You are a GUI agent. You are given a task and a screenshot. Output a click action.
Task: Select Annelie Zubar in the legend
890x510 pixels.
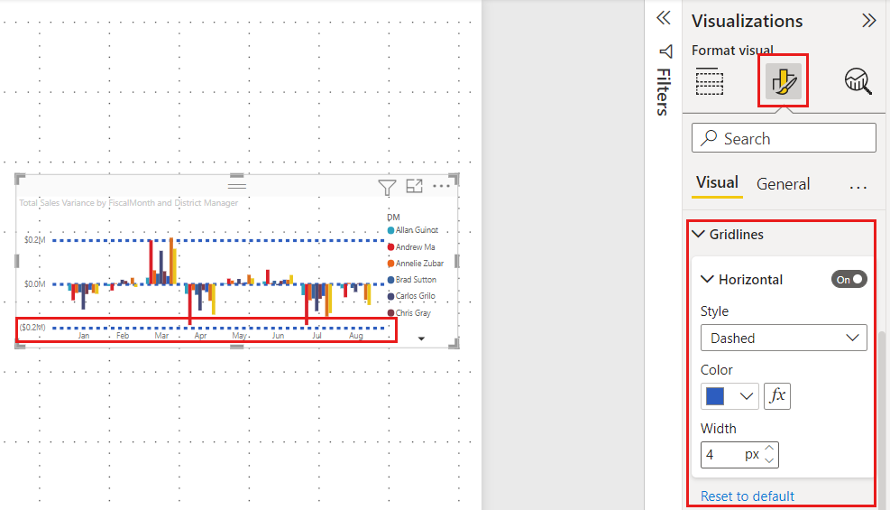pyautogui.click(x=416, y=264)
